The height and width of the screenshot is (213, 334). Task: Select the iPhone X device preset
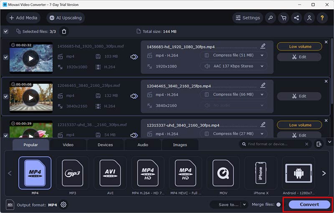(x=261, y=173)
